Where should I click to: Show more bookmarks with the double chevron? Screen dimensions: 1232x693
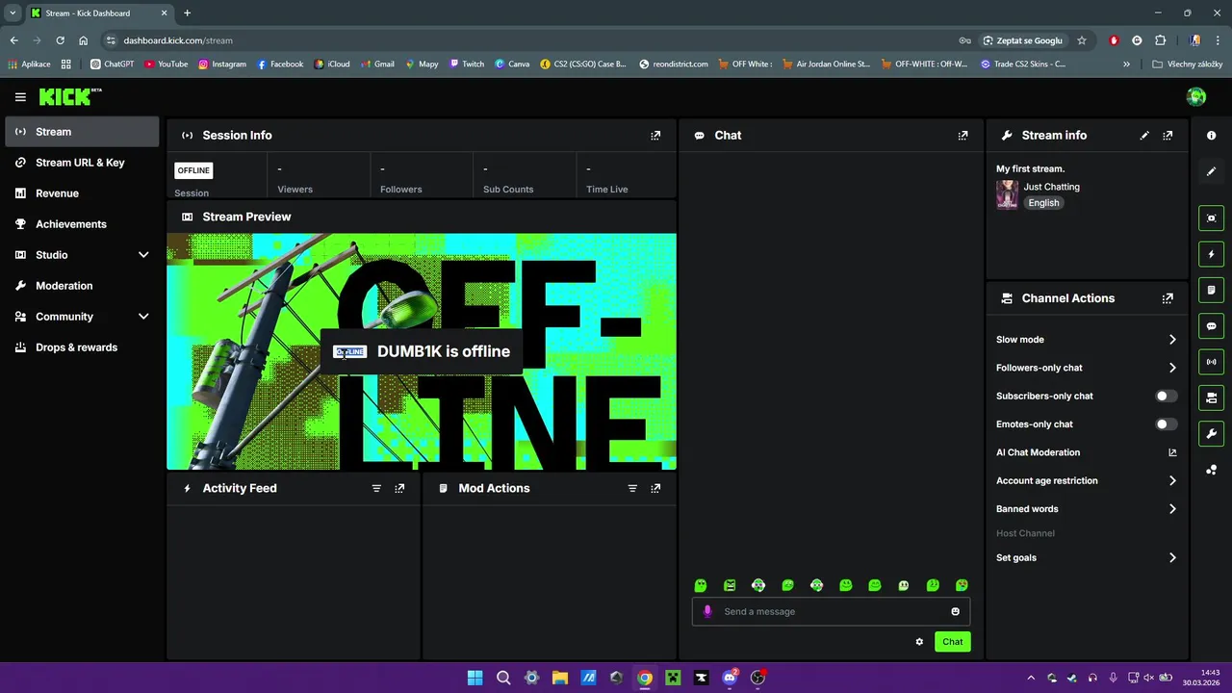[x=1126, y=64]
